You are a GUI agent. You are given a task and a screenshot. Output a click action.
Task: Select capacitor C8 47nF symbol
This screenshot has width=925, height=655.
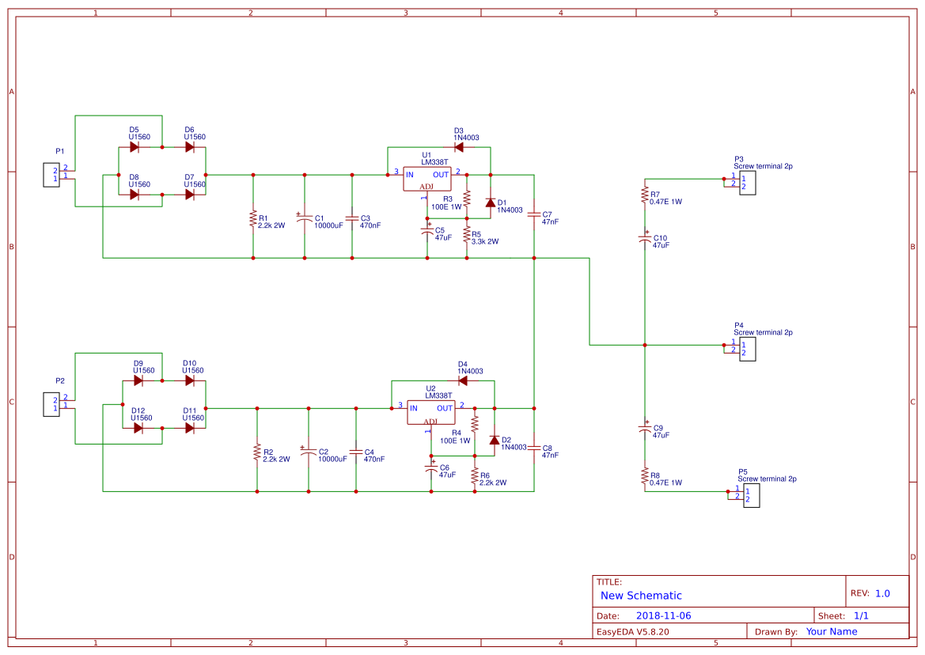click(x=534, y=449)
